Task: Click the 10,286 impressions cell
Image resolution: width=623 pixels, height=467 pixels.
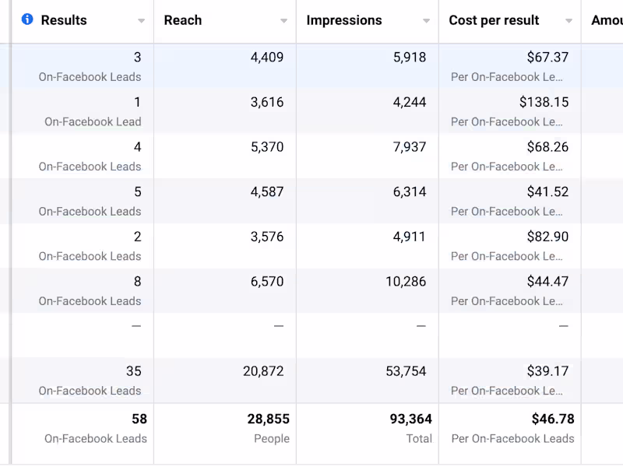Action: pos(406,282)
